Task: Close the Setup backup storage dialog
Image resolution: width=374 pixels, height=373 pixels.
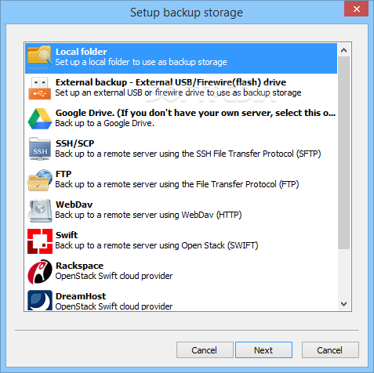Action: (x=356, y=9)
